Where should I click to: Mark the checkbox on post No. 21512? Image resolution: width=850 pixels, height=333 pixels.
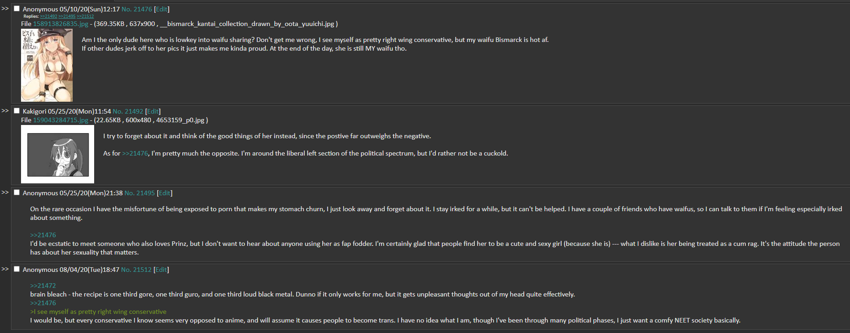(x=17, y=269)
